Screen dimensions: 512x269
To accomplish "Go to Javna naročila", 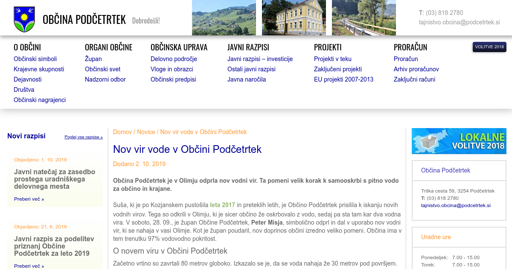I will point(246,79).
